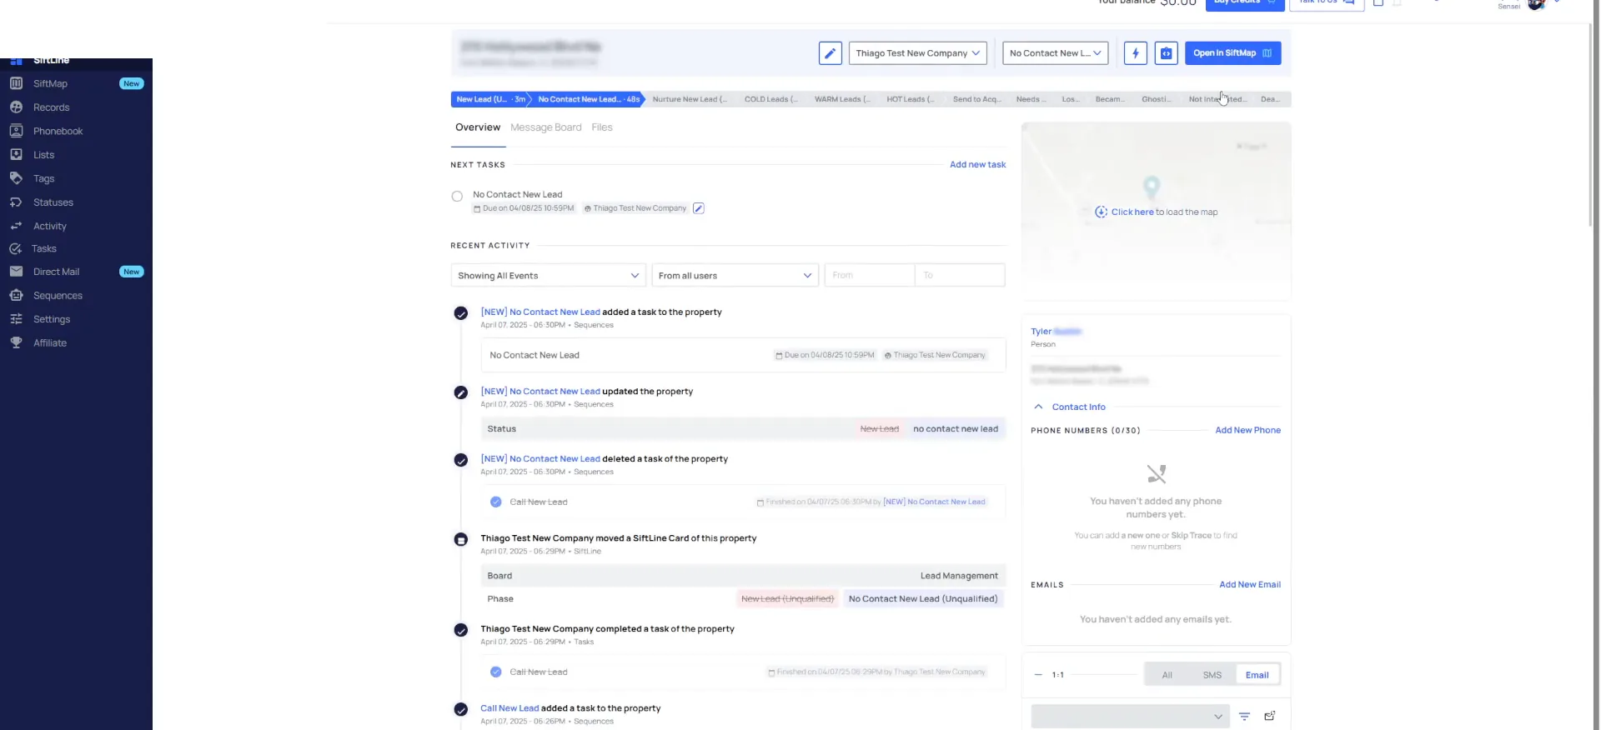The image size is (1601, 730).
Task: Switch to the Message Board tab
Action: click(x=546, y=127)
